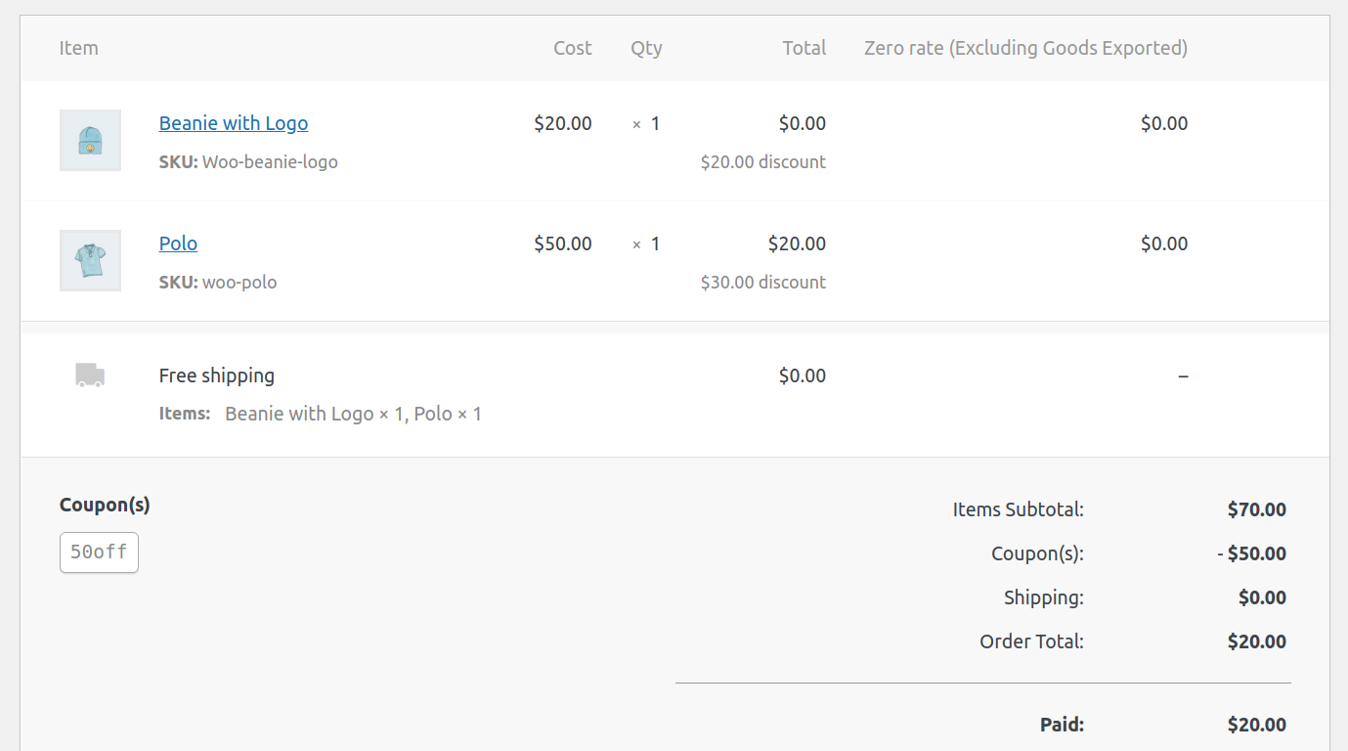This screenshot has width=1348, height=751.
Task: Click the Polo shirt product thumbnail
Action: (90, 260)
